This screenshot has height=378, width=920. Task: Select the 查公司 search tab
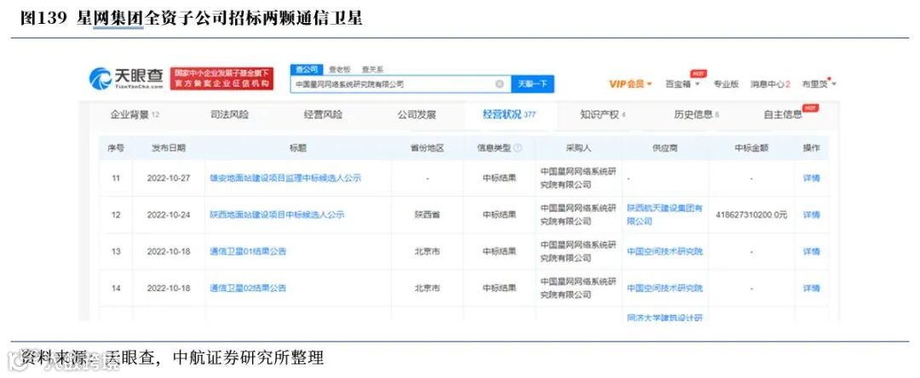click(x=306, y=69)
